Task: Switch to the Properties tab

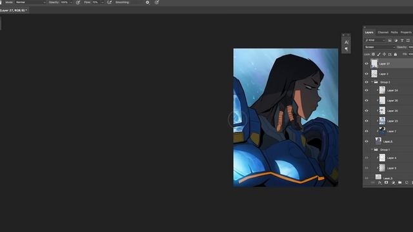Action: [x=406, y=32]
